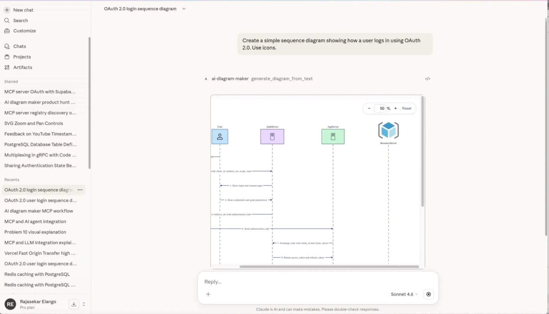Decrease zoom with the minus control
Screen dimensions: 549x314
(x=369, y=108)
